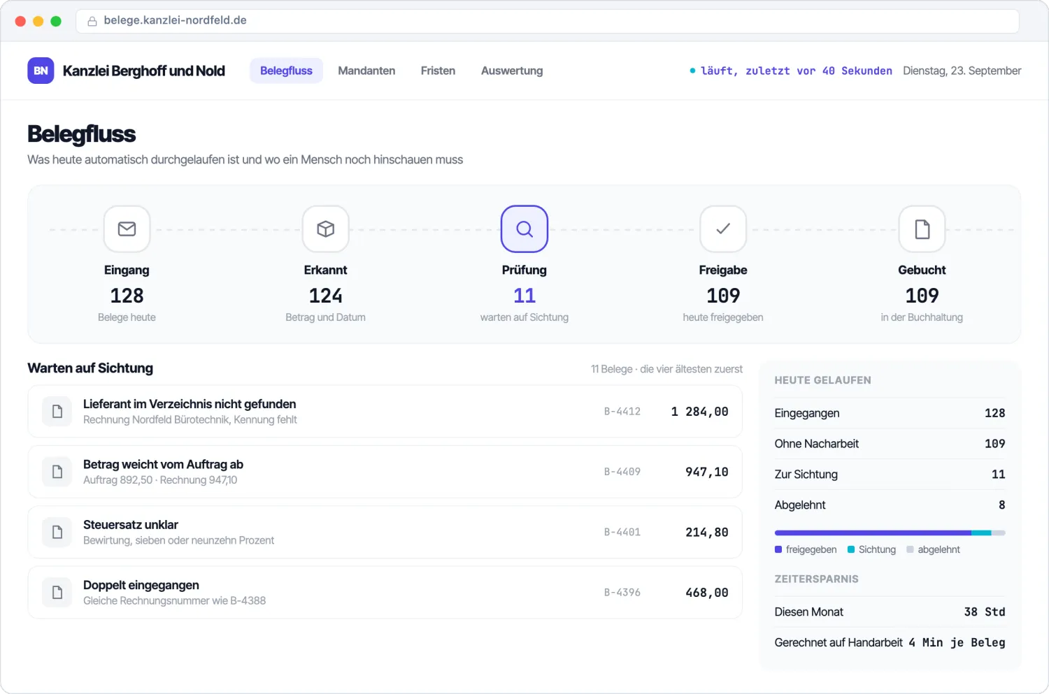Click the purple freigegeben legend swatch
The width and height of the screenshot is (1049, 694).
778,549
